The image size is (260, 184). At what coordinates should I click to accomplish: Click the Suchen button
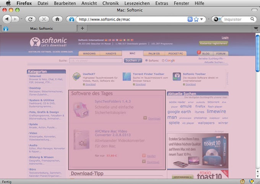pos(133,60)
